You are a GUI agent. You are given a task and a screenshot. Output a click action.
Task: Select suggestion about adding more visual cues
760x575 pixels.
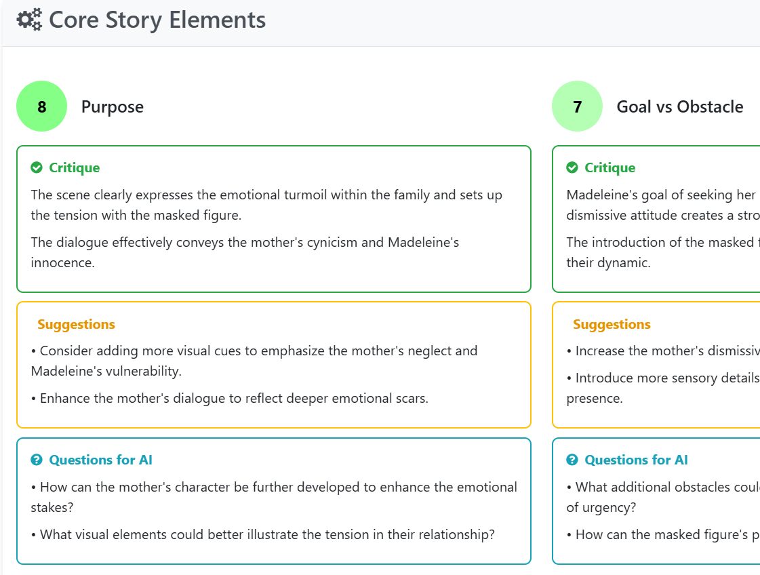pyautogui.click(x=254, y=361)
